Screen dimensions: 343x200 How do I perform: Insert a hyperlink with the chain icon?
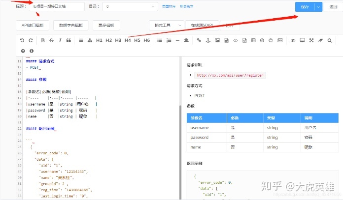[199, 40]
